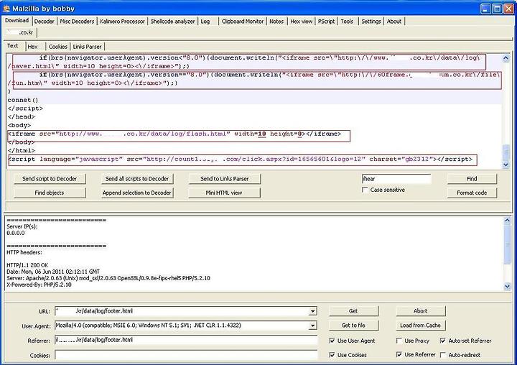Click the Get to file button
The image size is (517, 365).
[353, 325]
